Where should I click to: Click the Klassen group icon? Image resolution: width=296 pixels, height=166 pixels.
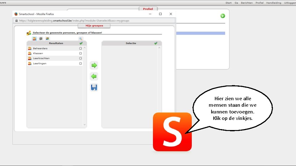tap(30, 53)
